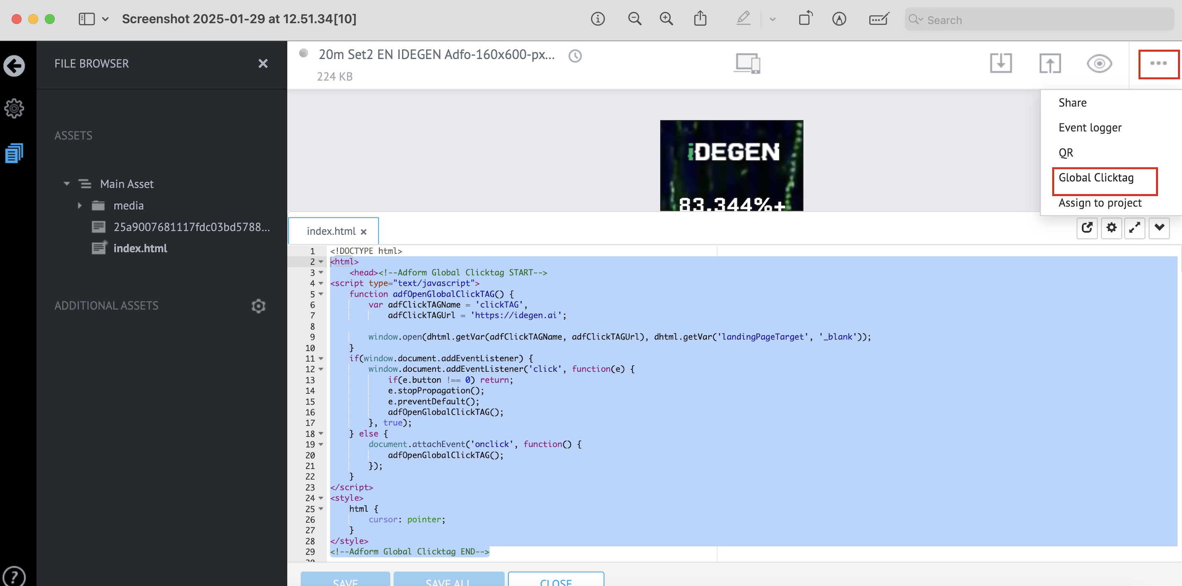
Task: Show Preview markup toolbar icon
Action: 839,19
